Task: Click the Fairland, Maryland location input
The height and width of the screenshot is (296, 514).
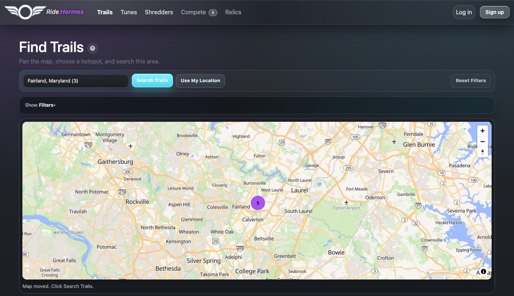Action: (76, 81)
